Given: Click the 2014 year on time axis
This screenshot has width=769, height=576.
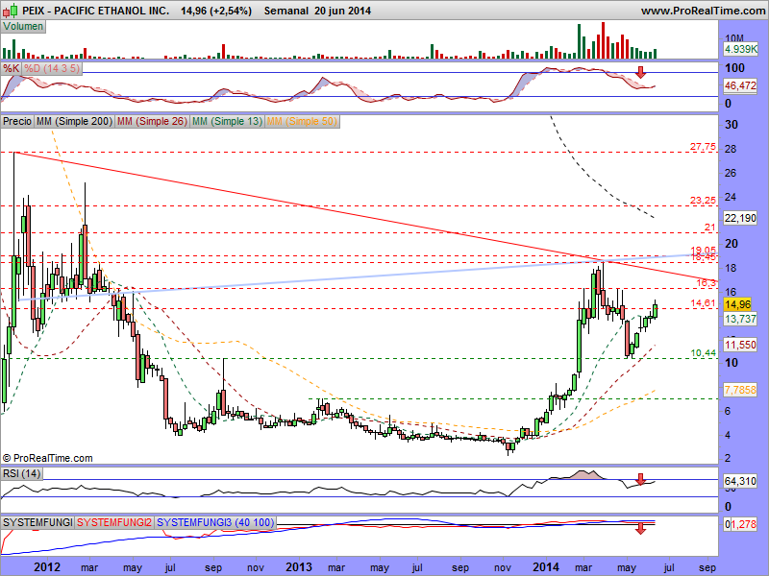Looking at the screenshot, I should pyautogui.click(x=546, y=567).
